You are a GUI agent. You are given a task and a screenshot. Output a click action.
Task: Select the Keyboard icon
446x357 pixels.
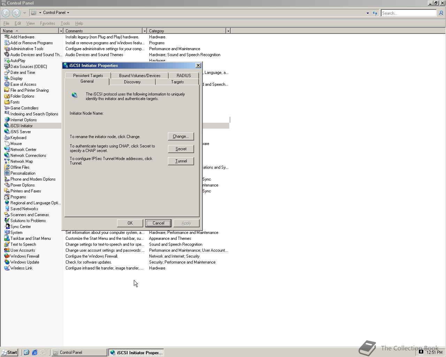pos(7,138)
